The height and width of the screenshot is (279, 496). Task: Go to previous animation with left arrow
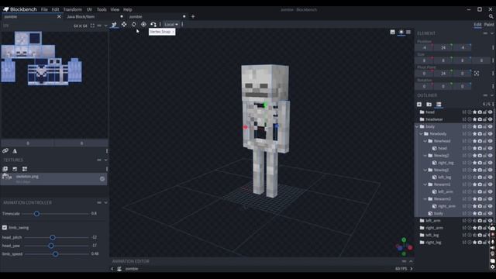tap(112, 269)
